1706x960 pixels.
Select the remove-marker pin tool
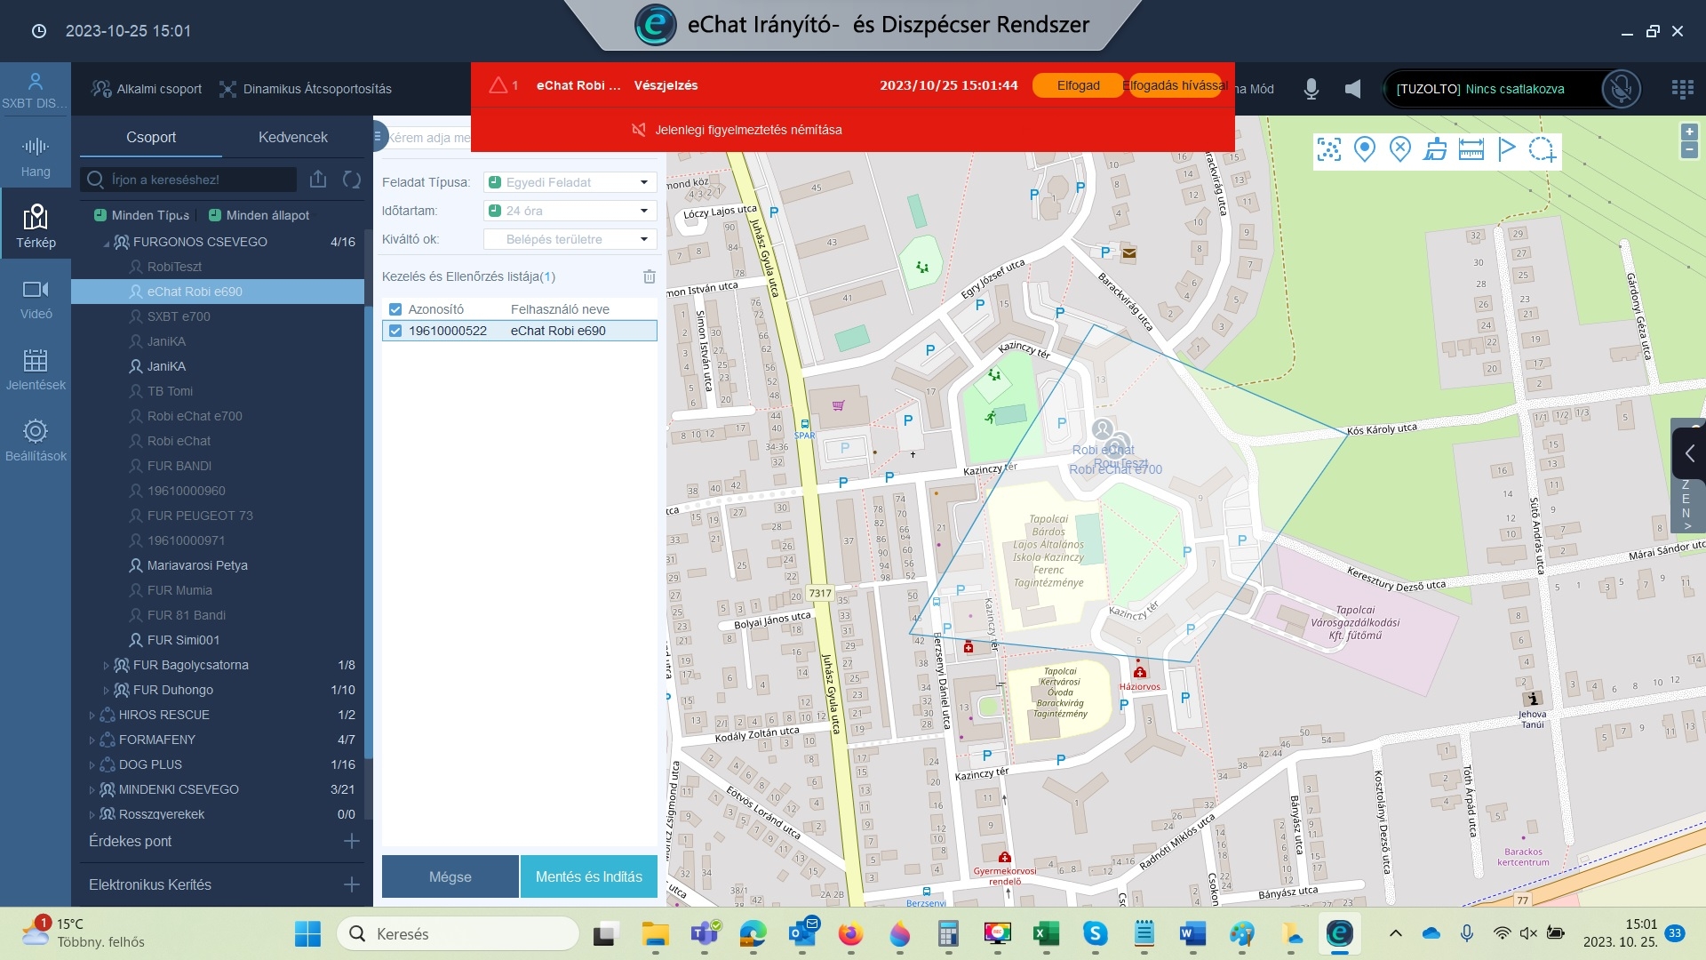tap(1400, 148)
